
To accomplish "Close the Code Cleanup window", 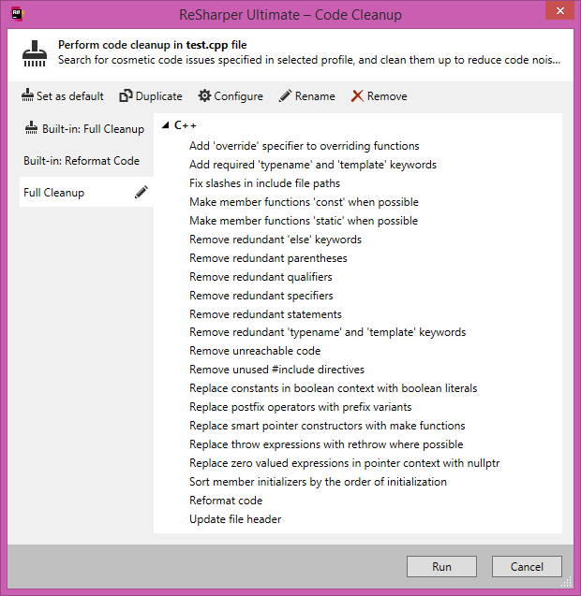I will (559, 10).
